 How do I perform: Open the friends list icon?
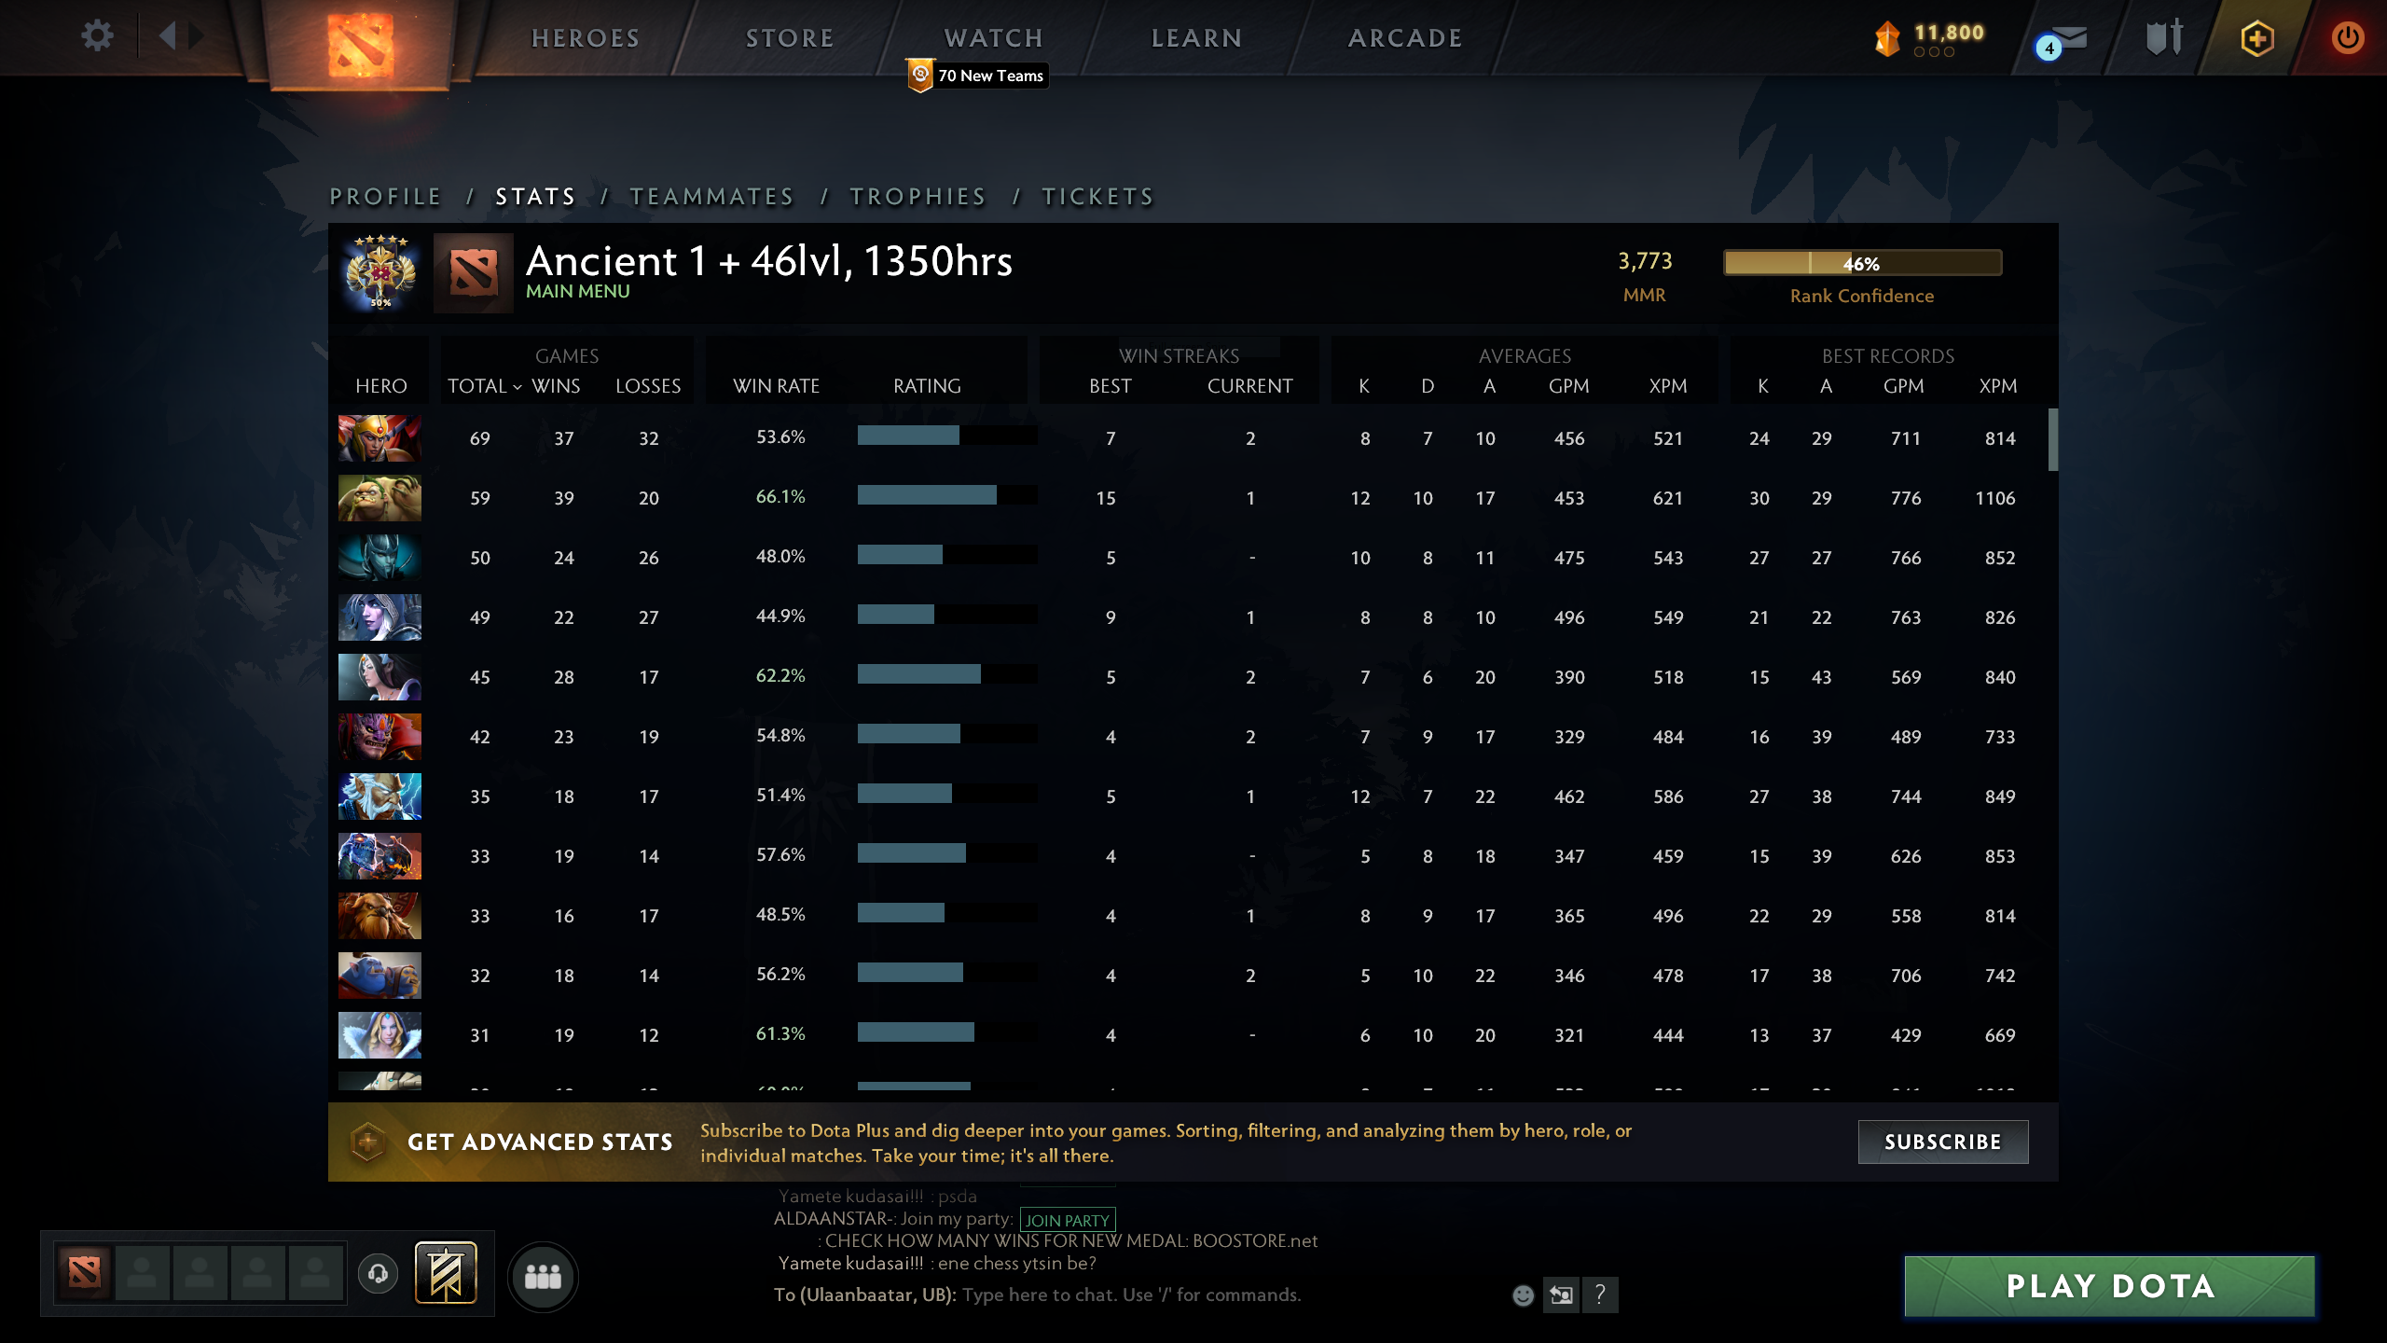(x=545, y=1277)
